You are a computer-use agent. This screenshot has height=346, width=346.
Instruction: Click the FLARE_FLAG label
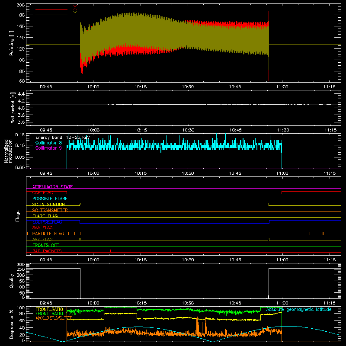click(x=45, y=216)
